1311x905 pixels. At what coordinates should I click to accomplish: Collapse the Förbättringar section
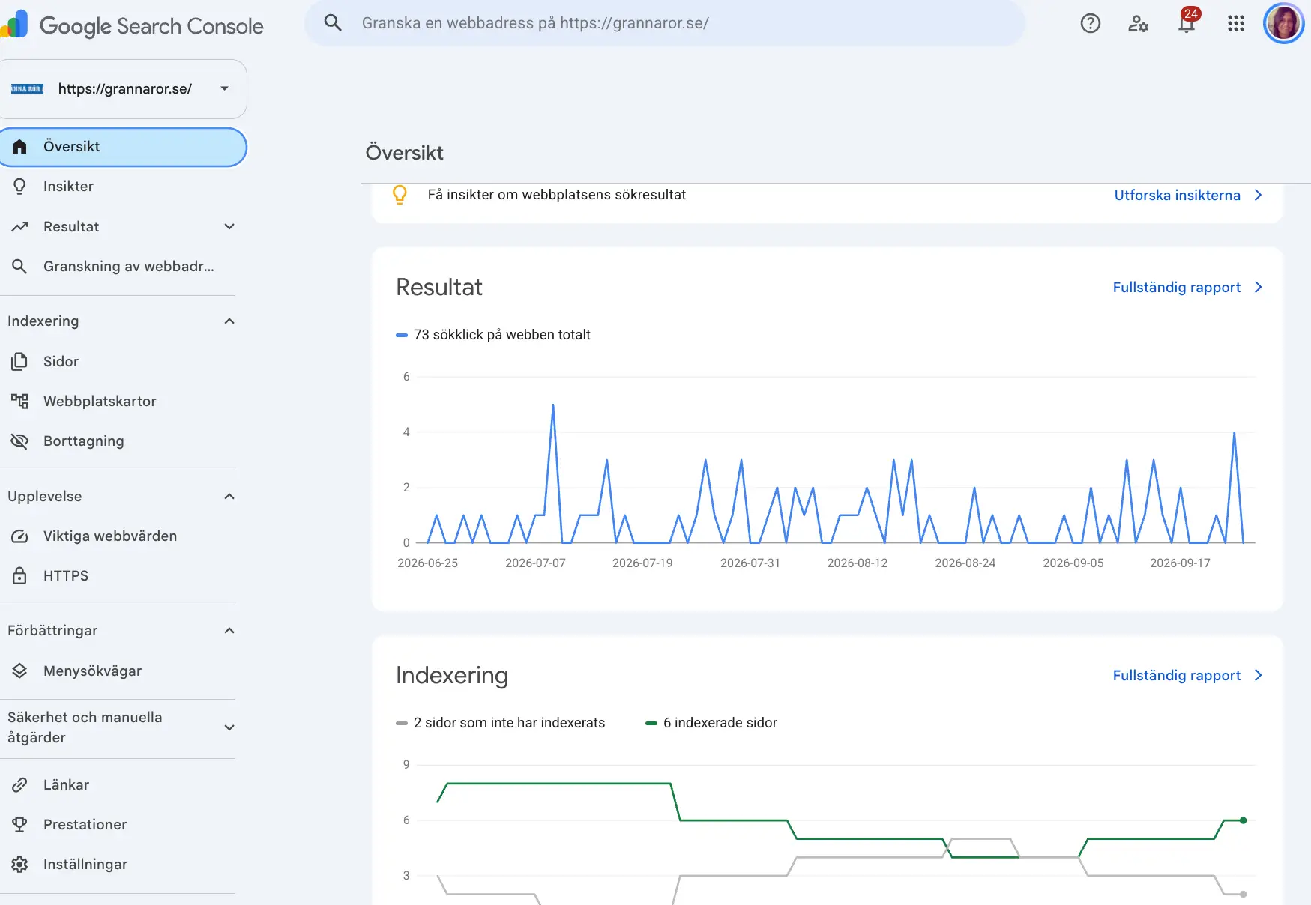[229, 631]
